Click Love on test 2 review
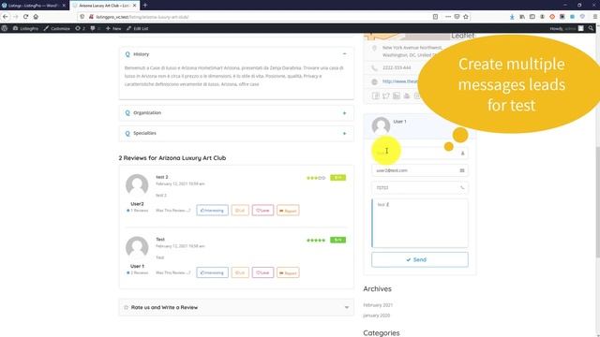 [262, 211]
